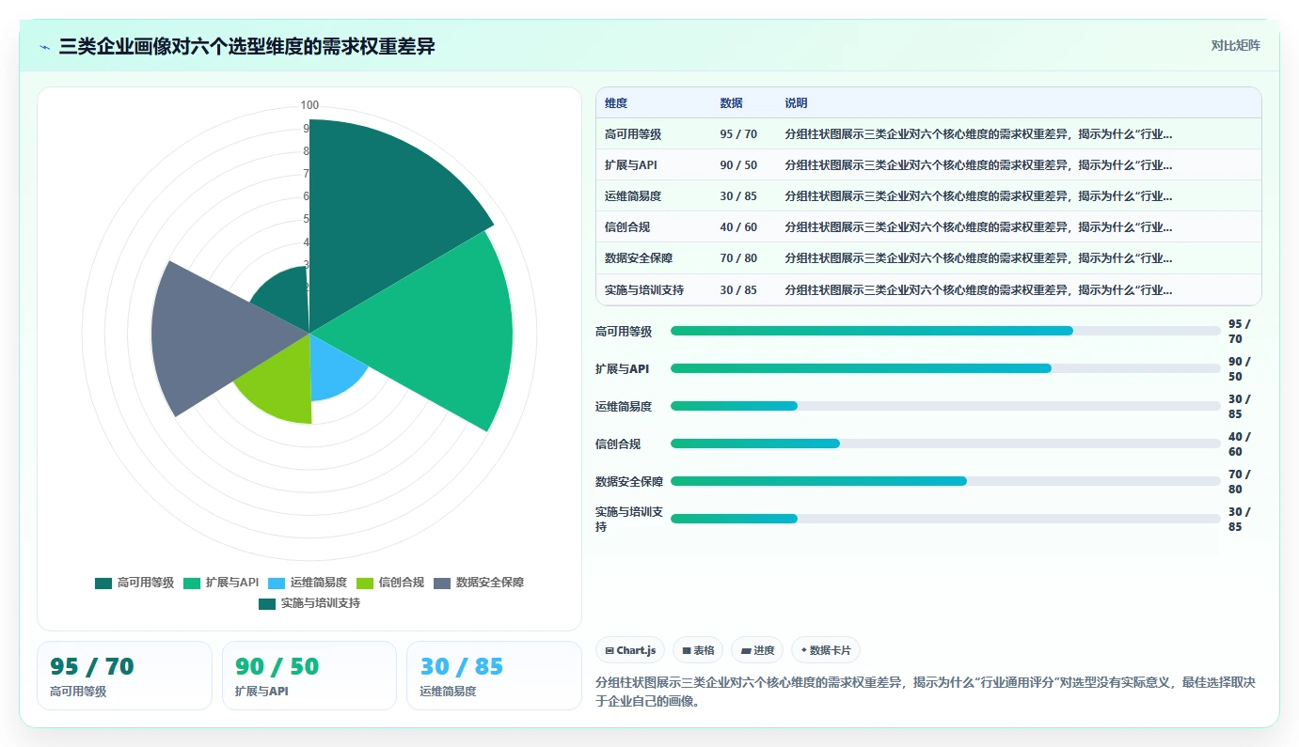Open the 95 / 70 高可用等级 data card
This screenshot has width=1299, height=747.
pos(124,676)
